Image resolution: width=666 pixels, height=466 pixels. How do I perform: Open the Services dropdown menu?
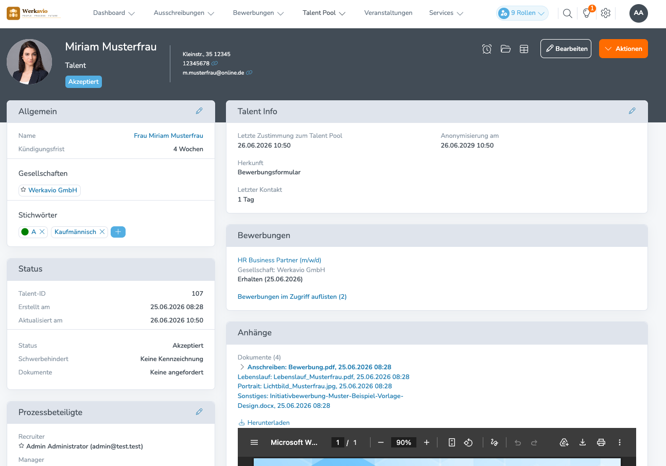point(446,13)
